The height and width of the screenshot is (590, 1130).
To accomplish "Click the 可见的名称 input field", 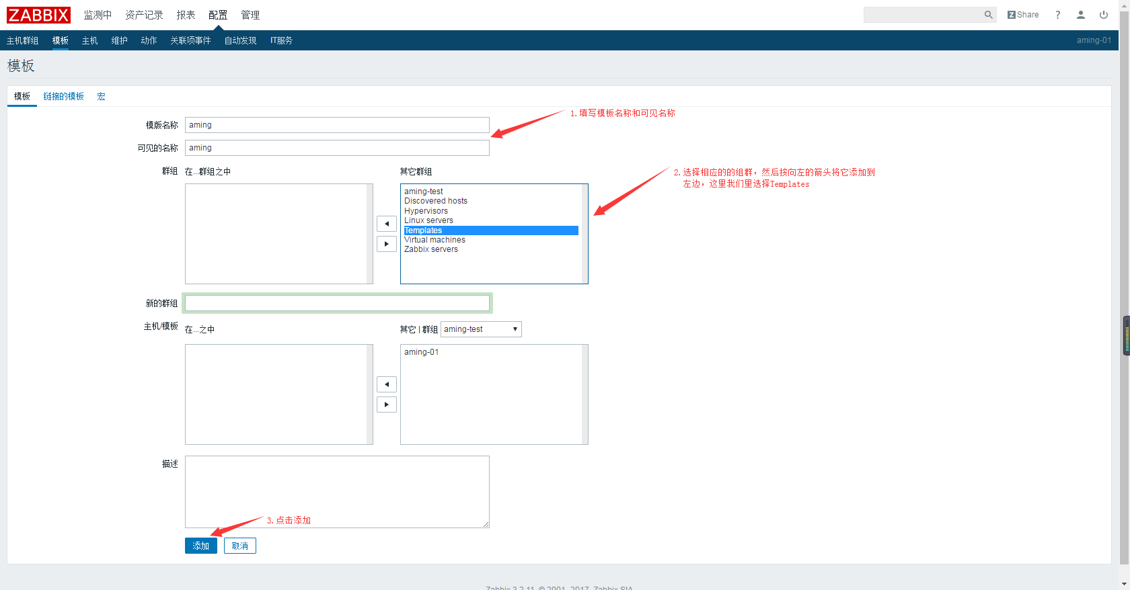I will (x=337, y=148).
